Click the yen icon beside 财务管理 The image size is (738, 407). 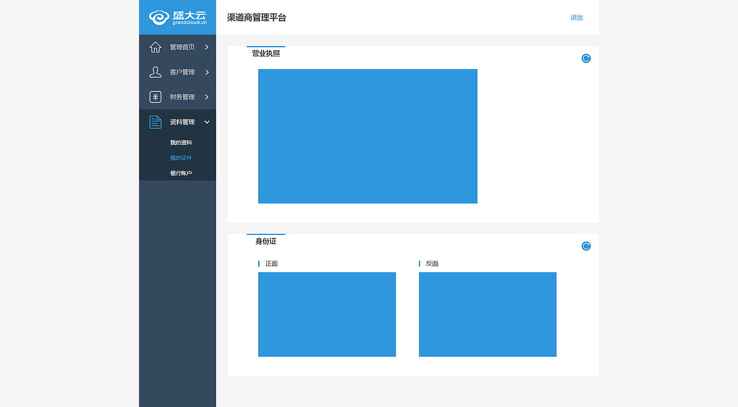(156, 97)
